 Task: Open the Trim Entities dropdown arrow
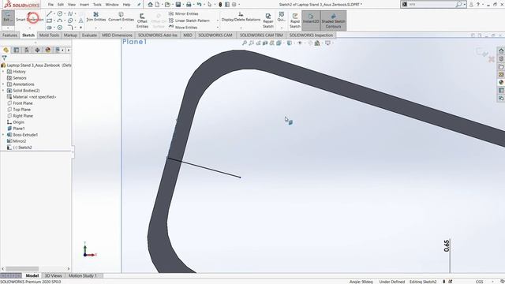[96, 28]
